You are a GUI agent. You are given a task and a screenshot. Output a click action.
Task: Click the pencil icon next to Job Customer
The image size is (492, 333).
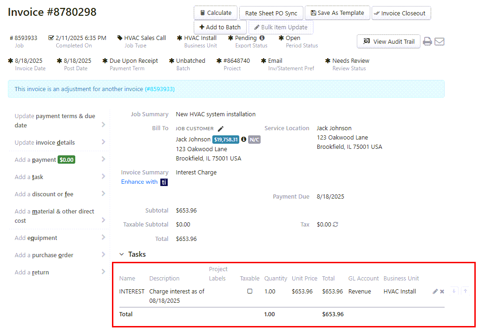click(221, 129)
